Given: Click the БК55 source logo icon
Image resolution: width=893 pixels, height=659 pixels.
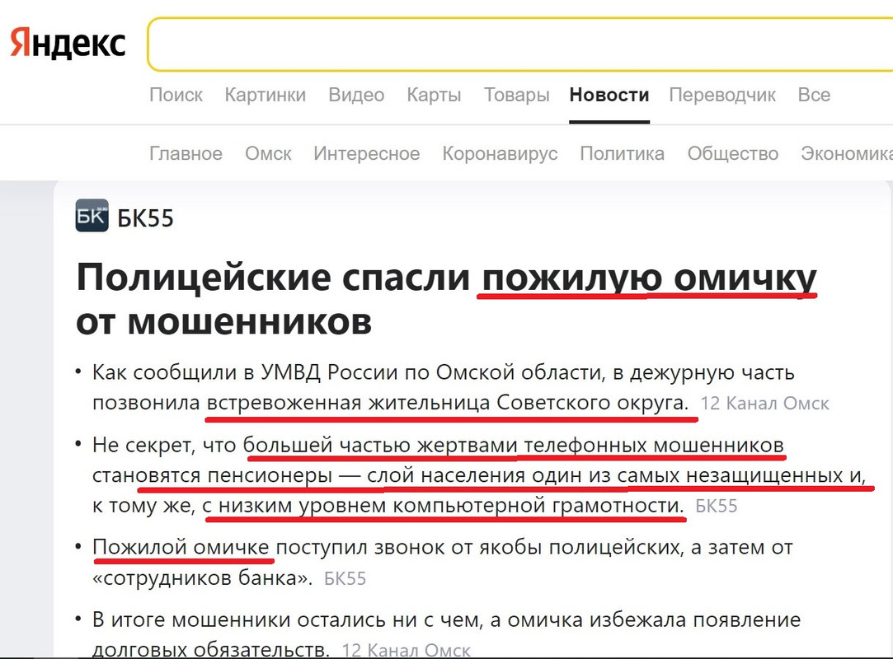Looking at the screenshot, I should [x=92, y=215].
